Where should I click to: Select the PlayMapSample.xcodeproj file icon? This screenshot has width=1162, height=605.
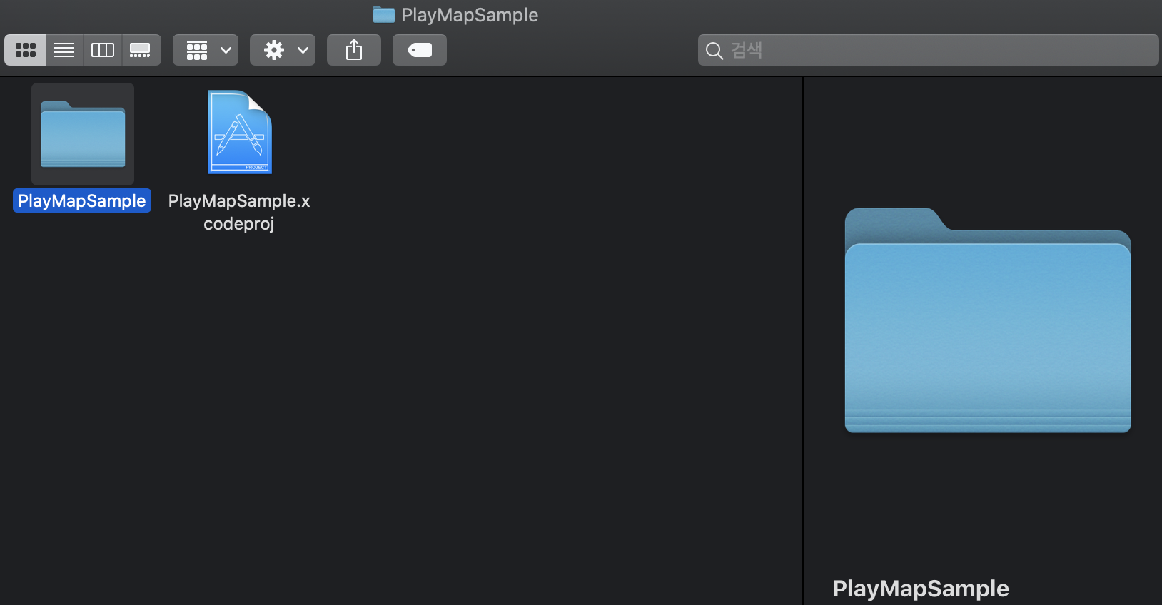tap(240, 132)
